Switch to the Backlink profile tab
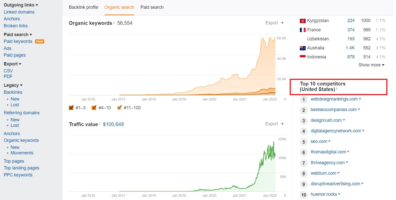Viewport: 396px width, 200px height. 83,7
